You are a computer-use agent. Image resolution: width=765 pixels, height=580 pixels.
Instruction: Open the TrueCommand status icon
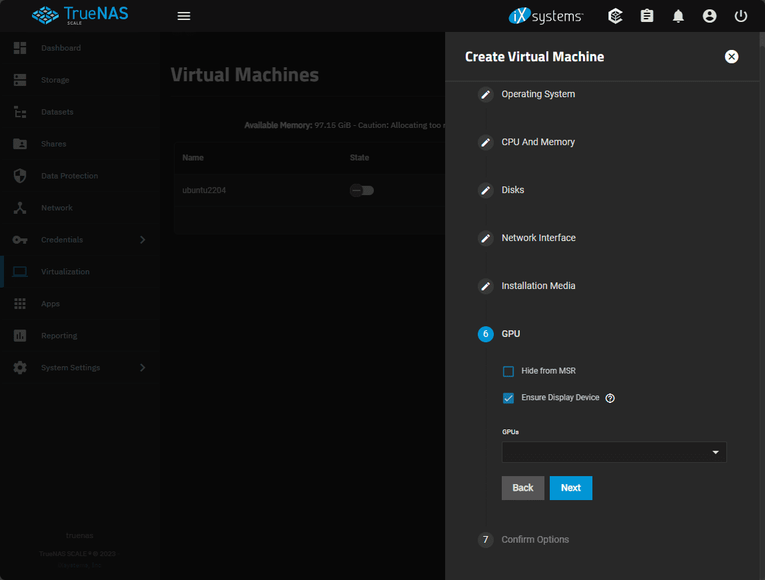616,16
